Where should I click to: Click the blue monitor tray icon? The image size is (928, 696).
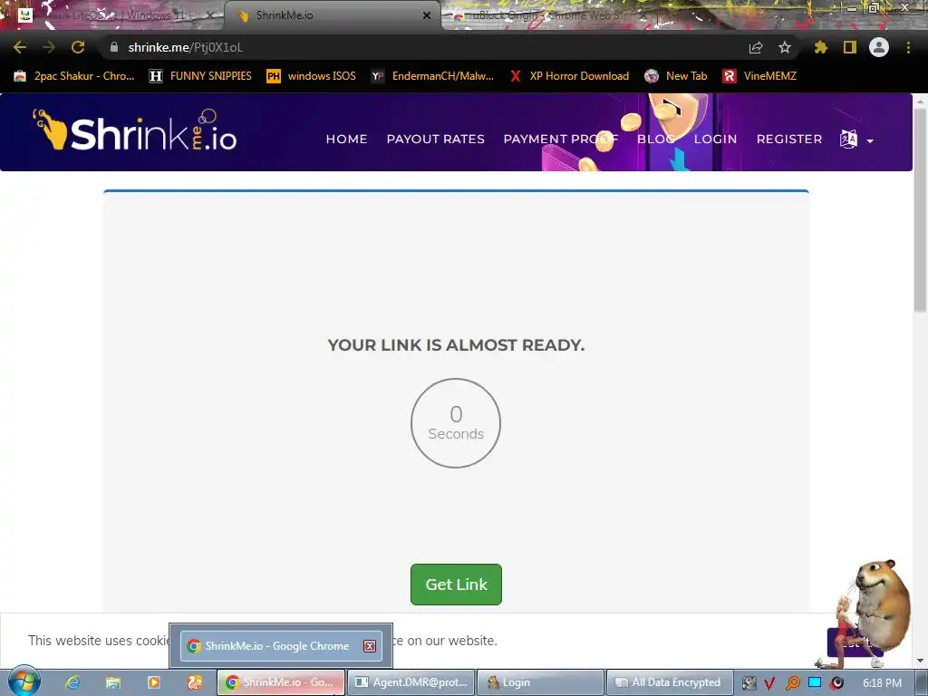(815, 682)
